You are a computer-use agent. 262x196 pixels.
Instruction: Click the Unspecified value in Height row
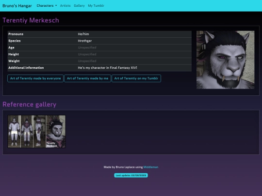(x=87, y=54)
